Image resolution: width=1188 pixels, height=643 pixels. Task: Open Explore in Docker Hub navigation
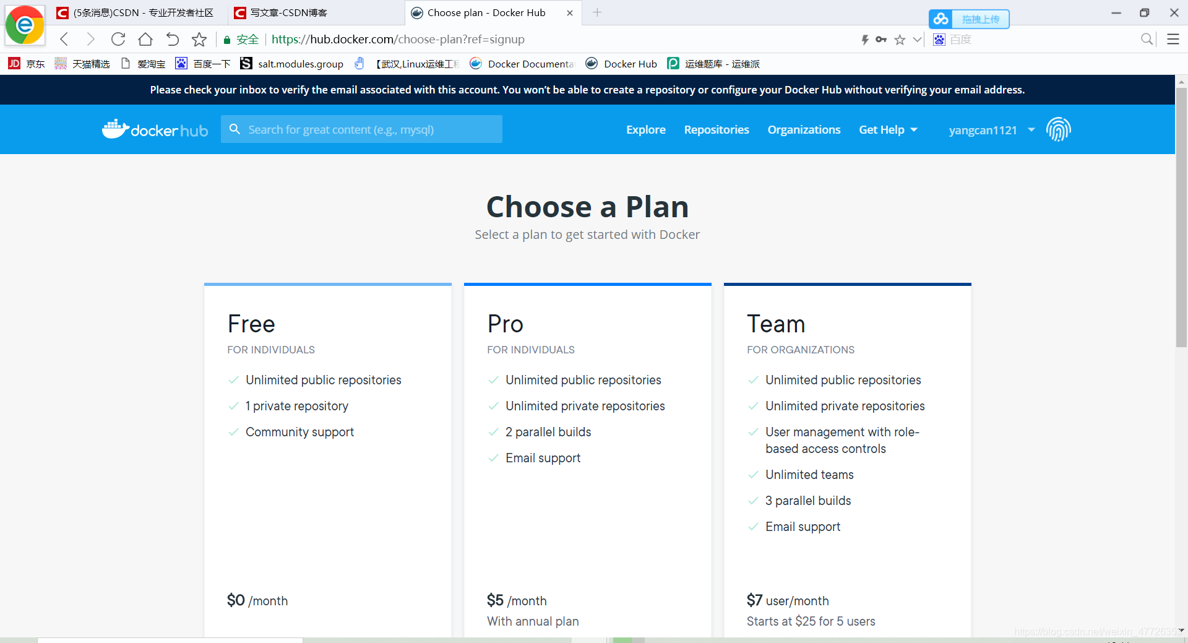point(645,129)
